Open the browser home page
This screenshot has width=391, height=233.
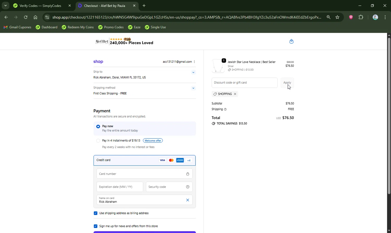(x=35, y=17)
